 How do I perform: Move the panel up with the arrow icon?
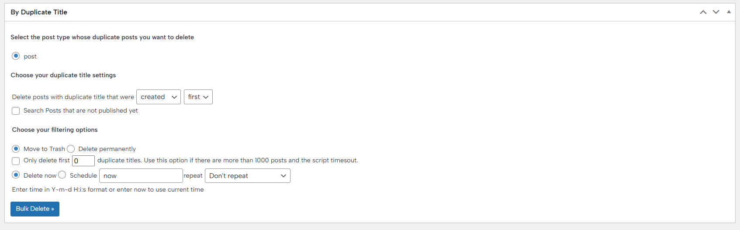[703, 12]
